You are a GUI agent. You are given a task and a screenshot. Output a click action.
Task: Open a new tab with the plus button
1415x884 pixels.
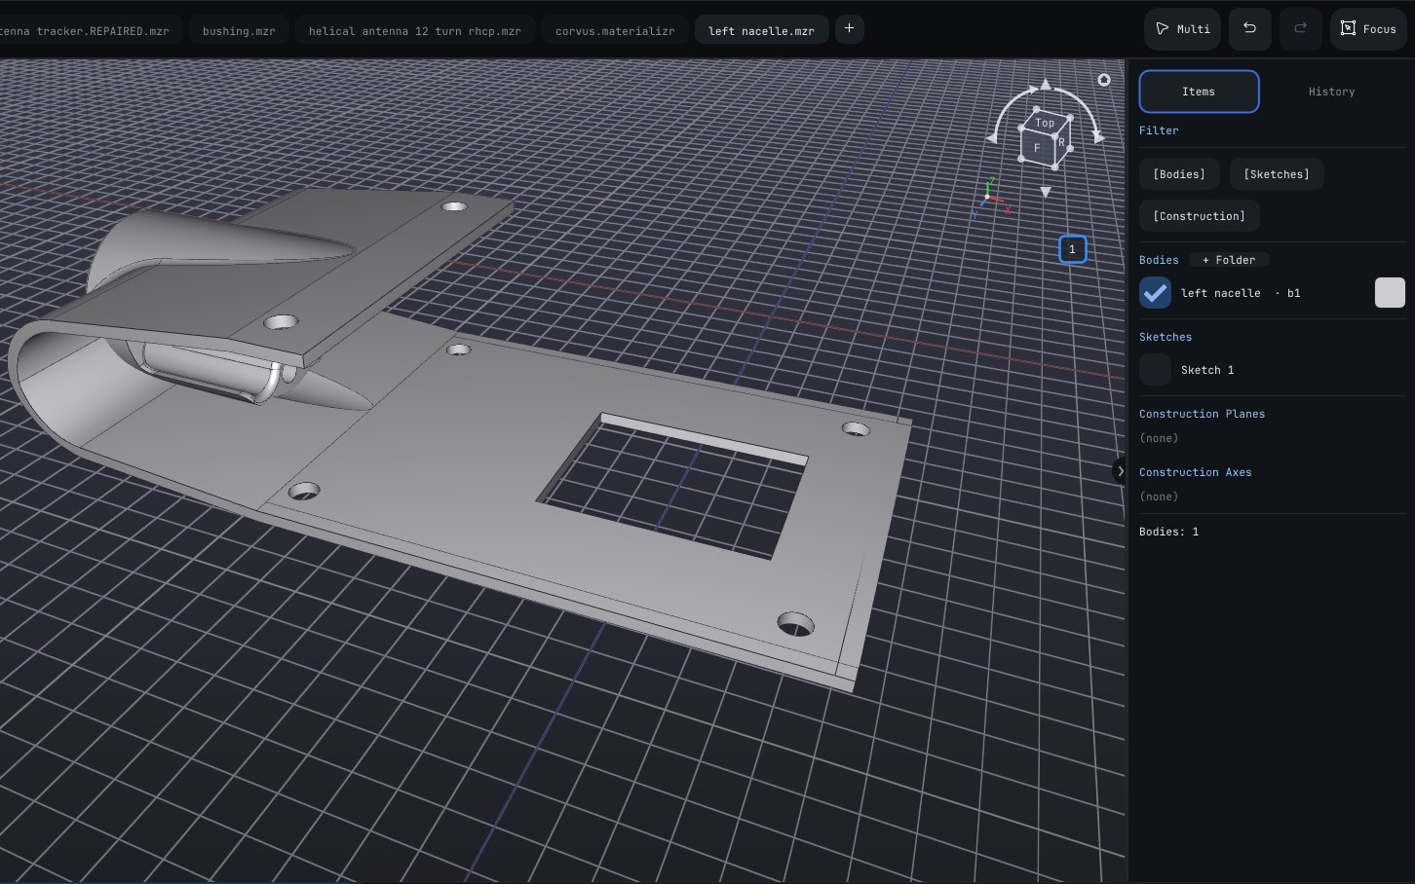[849, 29]
